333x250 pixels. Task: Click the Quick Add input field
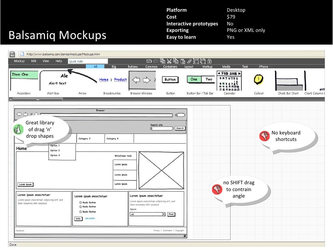coord(88,61)
